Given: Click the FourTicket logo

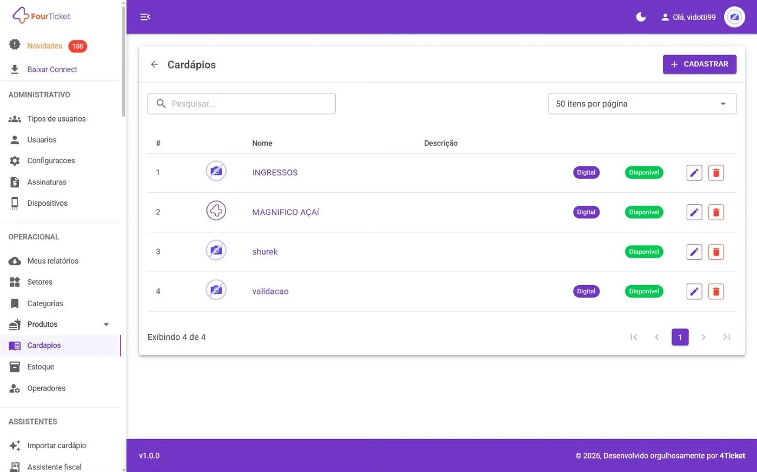Looking at the screenshot, I should point(41,16).
